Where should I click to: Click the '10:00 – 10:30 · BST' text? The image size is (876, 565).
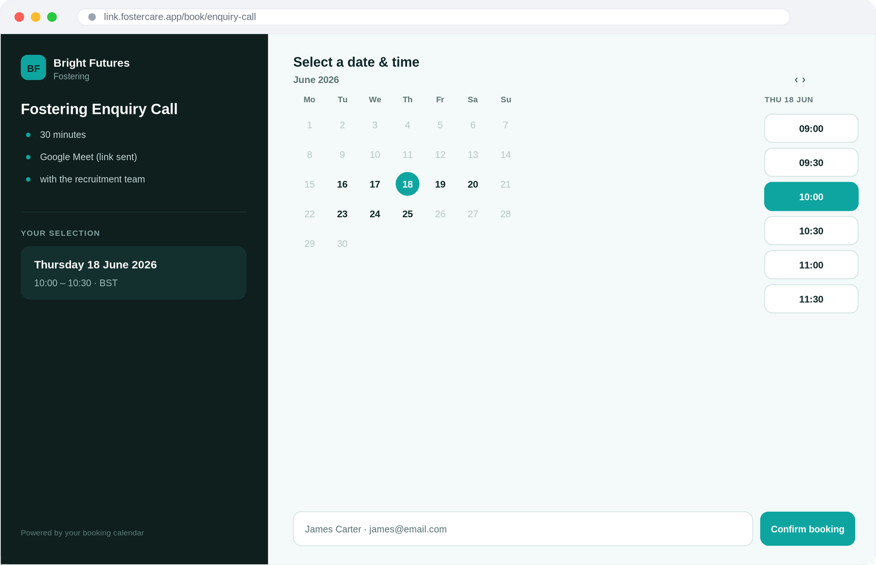coord(76,283)
